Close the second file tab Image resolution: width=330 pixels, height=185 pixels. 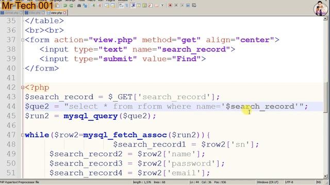click(x=43, y=13)
